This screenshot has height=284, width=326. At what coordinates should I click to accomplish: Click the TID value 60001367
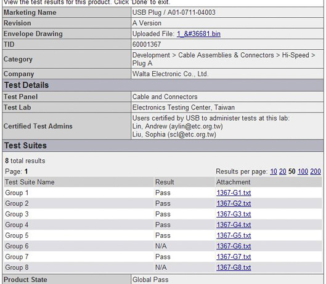pos(147,44)
